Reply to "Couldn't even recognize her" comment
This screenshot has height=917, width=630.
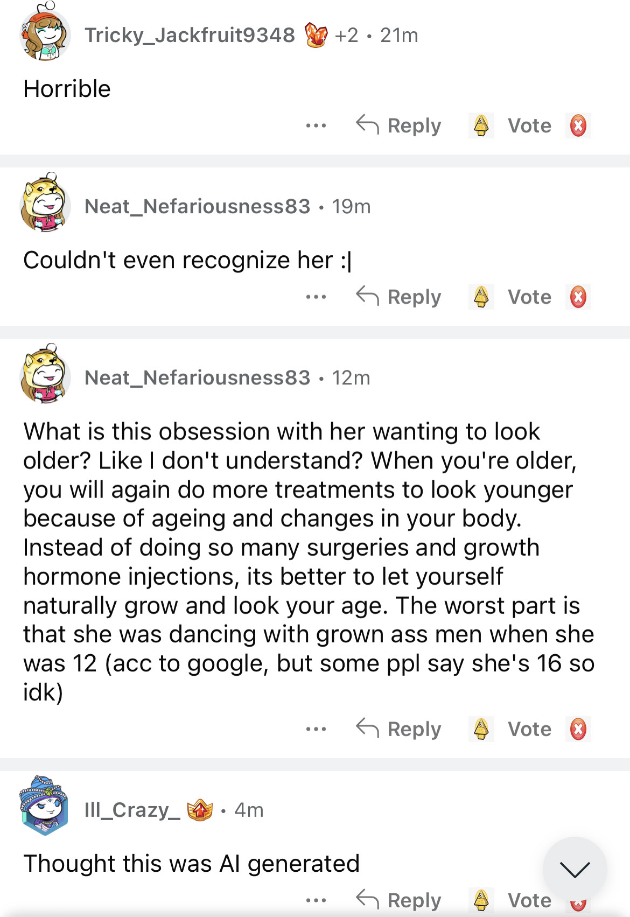(399, 297)
